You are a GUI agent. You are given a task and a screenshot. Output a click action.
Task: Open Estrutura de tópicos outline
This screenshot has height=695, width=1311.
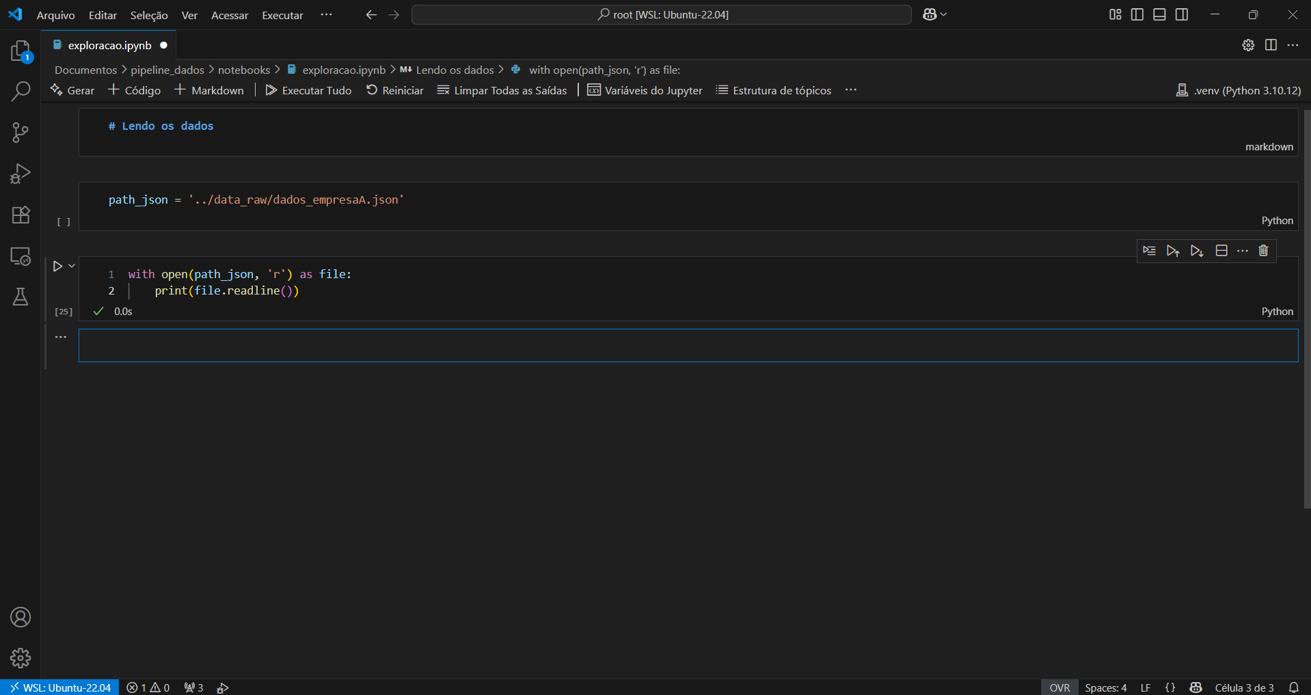(774, 90)
